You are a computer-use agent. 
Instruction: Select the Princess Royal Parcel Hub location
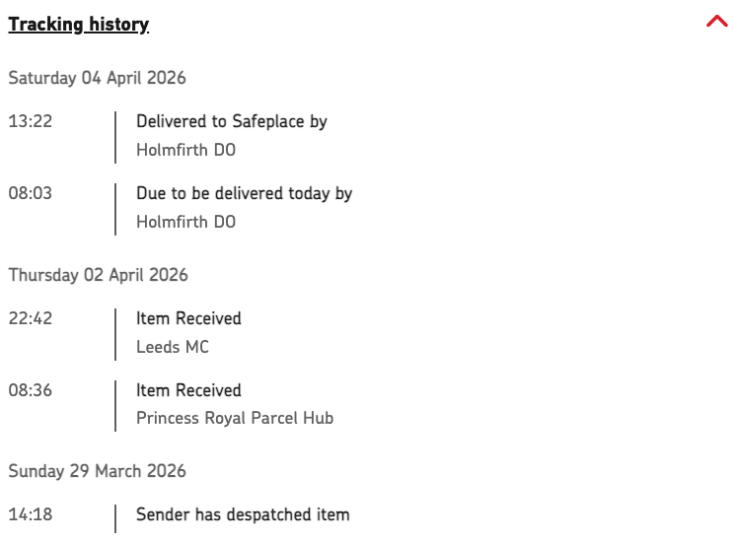(x=235, y=418)
